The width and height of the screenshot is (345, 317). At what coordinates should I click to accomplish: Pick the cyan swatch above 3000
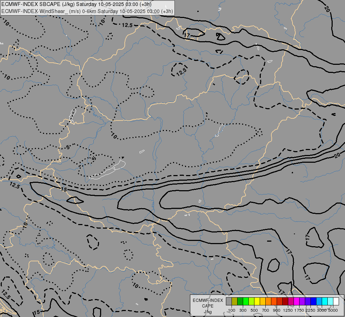pyautogui.click(x=325, y=301)
